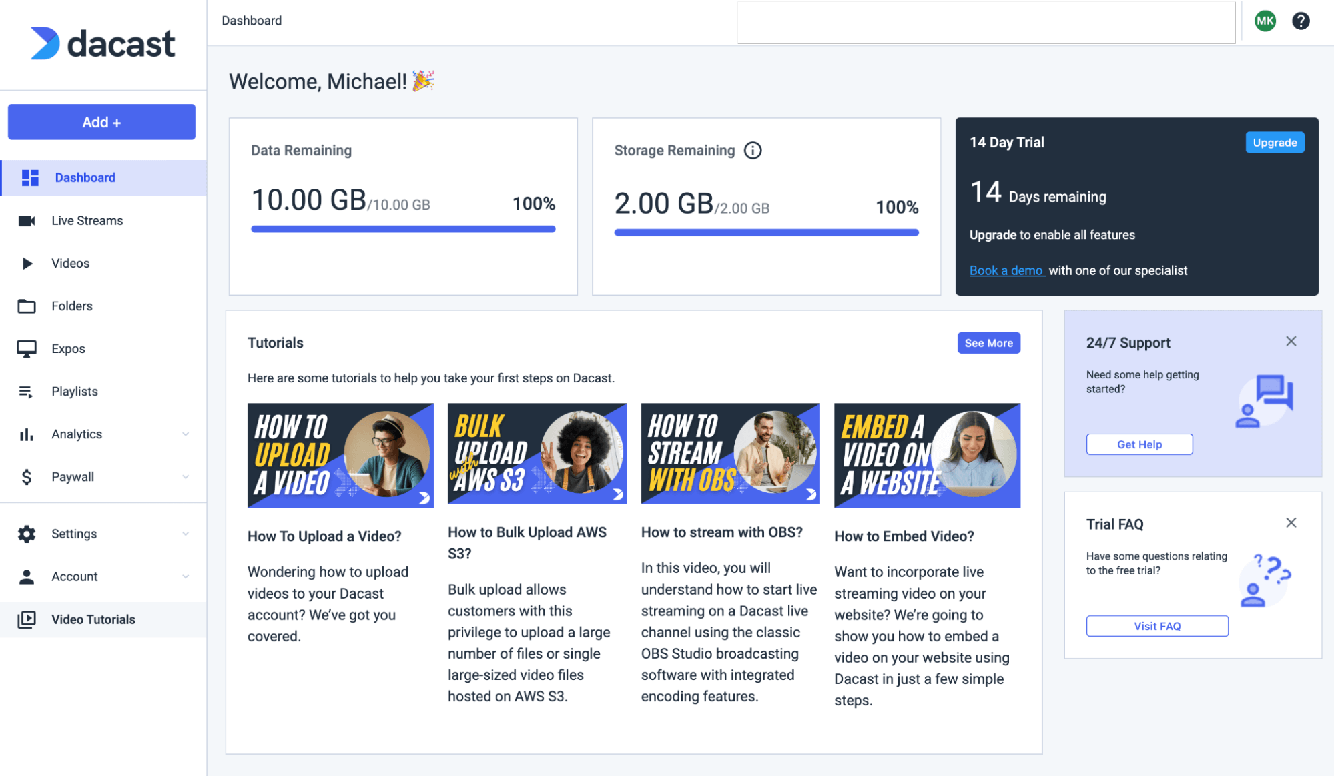Expand the Account submenu chevron
Screen dimensions: 1334x776
click(186, 576)
